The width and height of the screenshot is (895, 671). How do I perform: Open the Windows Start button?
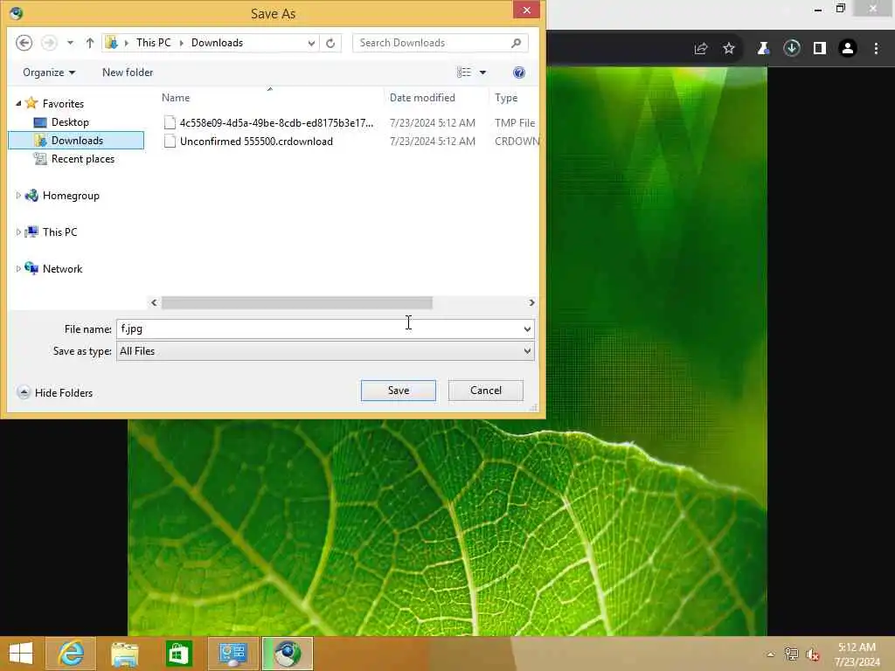click(x=21, y=654)
